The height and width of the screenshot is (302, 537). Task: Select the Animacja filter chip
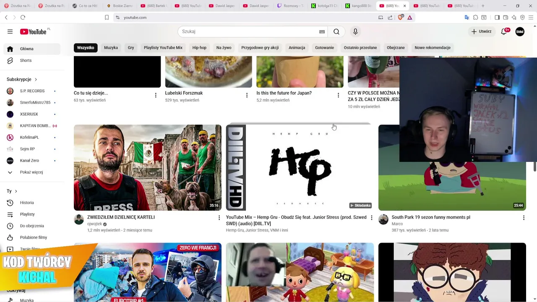click(297, 47)
